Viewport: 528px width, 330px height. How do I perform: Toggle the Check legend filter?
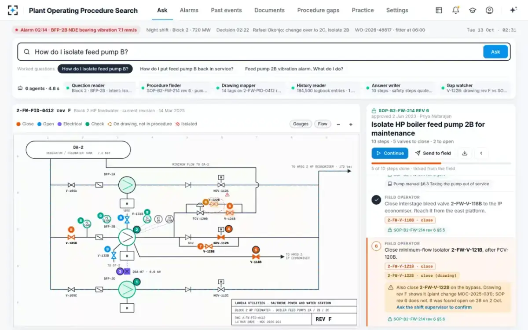pyautogui.click(x=95, y=124)
